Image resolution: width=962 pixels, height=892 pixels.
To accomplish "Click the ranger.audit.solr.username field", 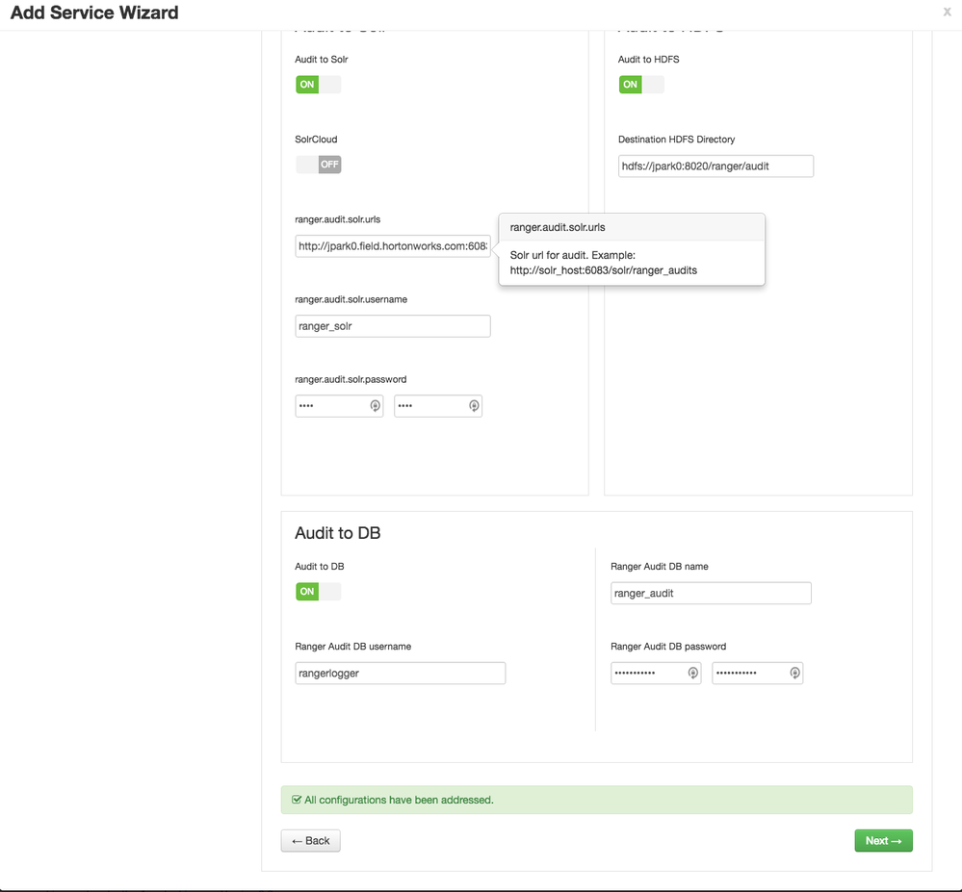I will coord(392,326).
